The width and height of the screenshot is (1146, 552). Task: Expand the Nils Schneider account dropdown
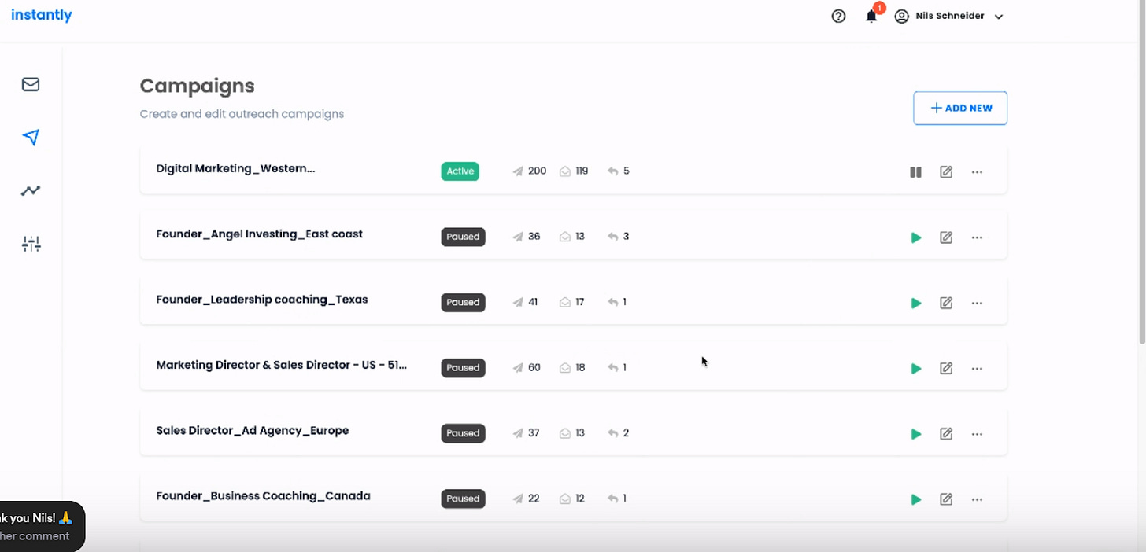click(949, 16)
